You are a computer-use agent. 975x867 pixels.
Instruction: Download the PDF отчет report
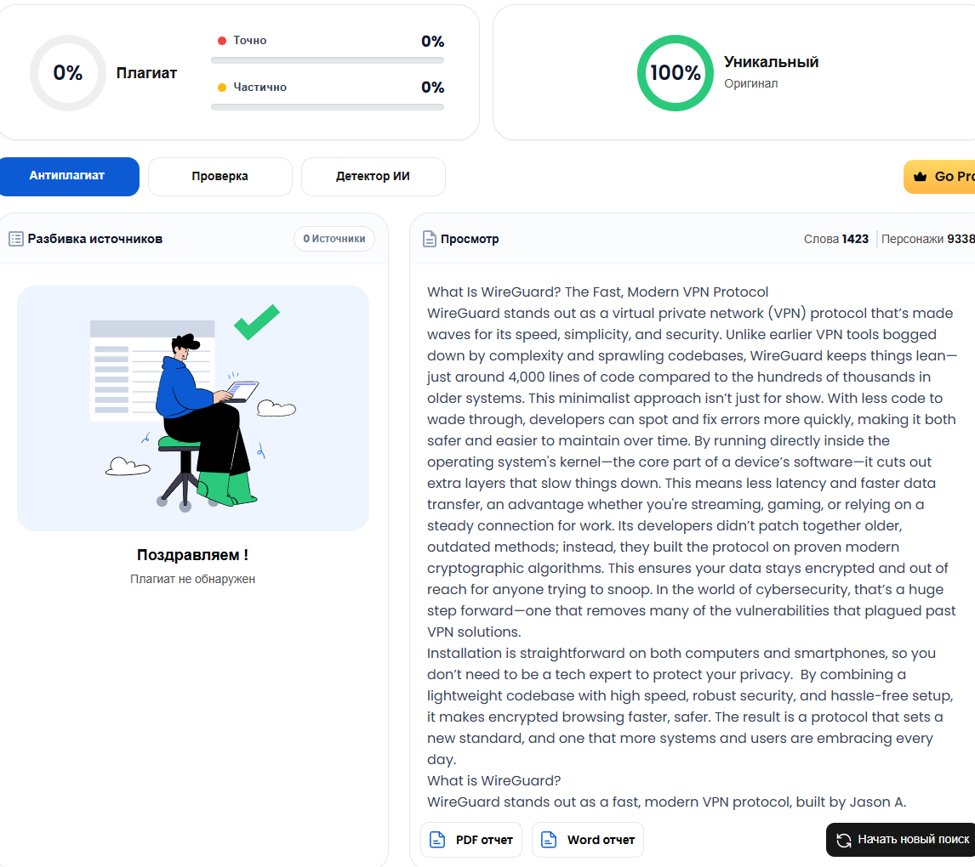pyautogui.click(x=471, y=840)
